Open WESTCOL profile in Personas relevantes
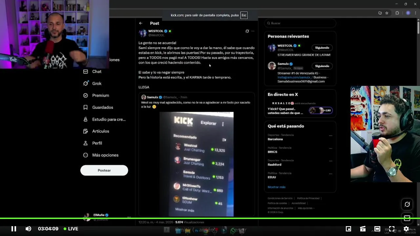Image resolution: width=420 pixels, height=236 pixels. (x=285, y=46)
